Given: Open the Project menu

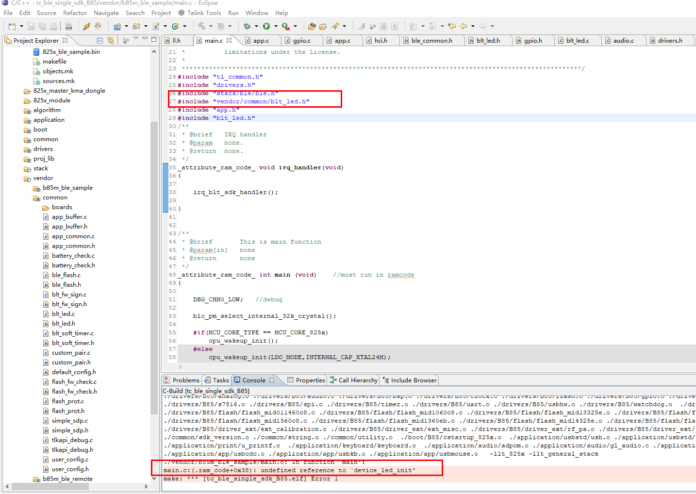Looking at the screenshot, I should point(161,13).
